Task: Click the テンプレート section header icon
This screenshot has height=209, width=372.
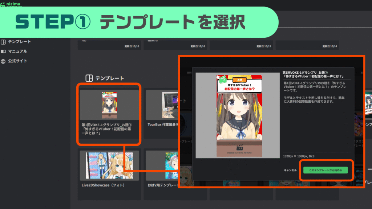Action: tap(89, 78)
